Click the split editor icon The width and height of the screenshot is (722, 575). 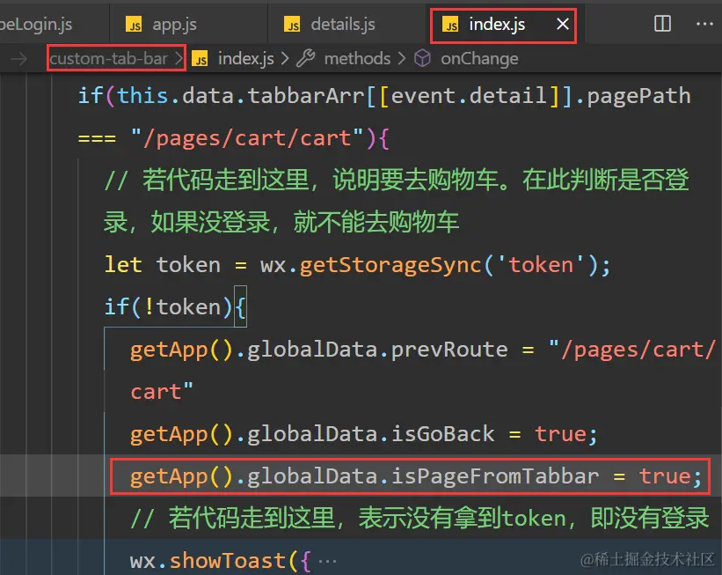[662, 24]
